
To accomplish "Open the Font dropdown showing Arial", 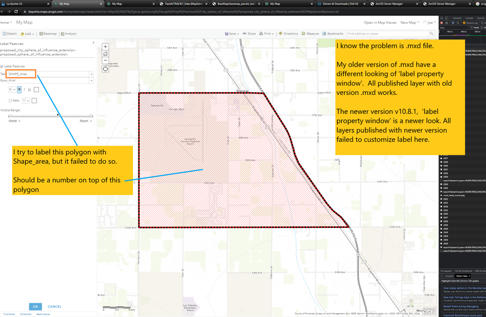I will [91, 80].
